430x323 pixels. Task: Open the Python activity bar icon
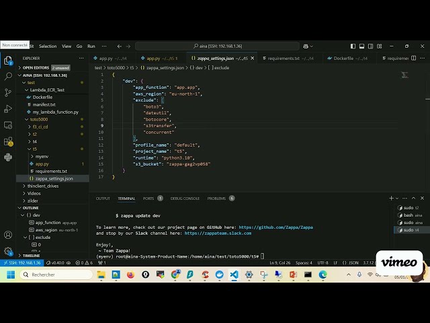[x=8, y=157]
